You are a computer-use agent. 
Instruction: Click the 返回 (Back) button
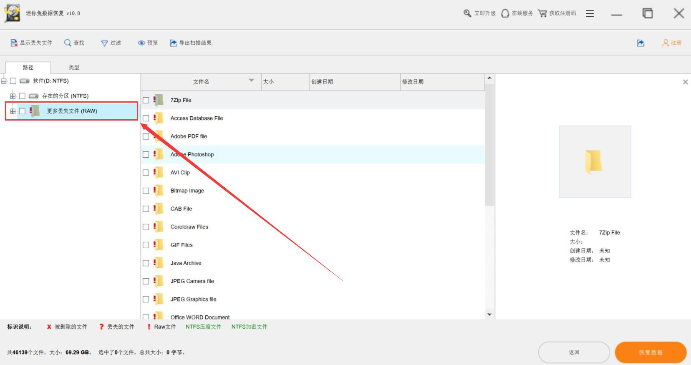click(574, 352)
